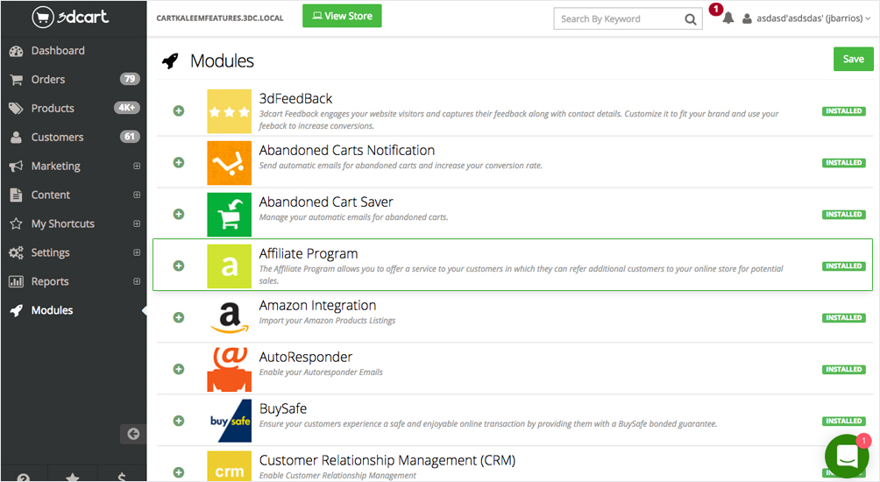Click the green Save button

pyautogui.click(x=853, y=59)
